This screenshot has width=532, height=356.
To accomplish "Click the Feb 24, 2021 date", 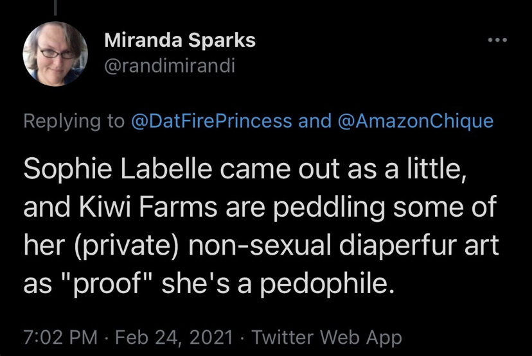I will tap(174, 337).
